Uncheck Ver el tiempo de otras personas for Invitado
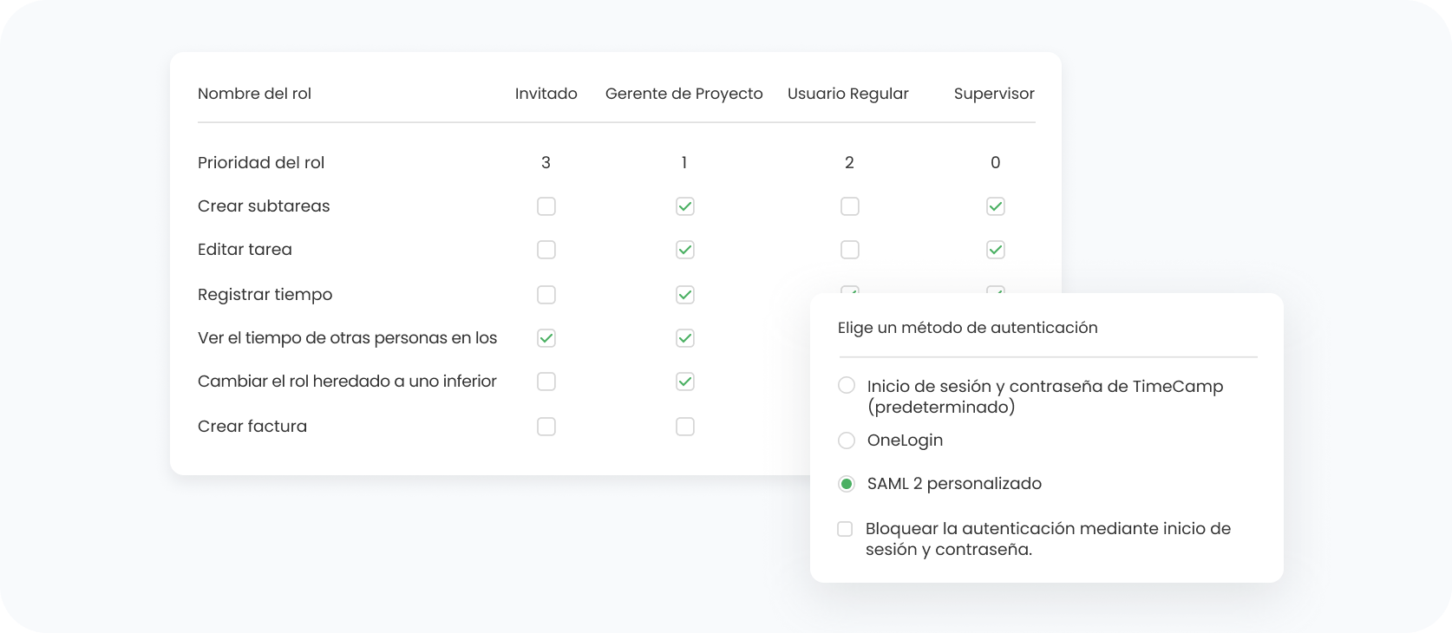Viewport: 1452px width, 633px height. (546, 338)
